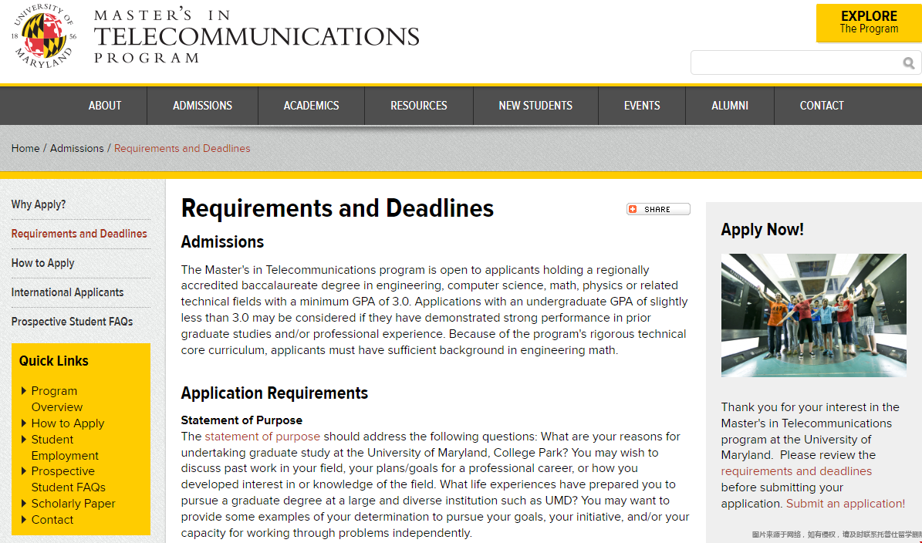The height and width of the screenshot is (543, 922).
Task: Click the arrow bullet beside Scholarly Paper
Action: (23, 504)
